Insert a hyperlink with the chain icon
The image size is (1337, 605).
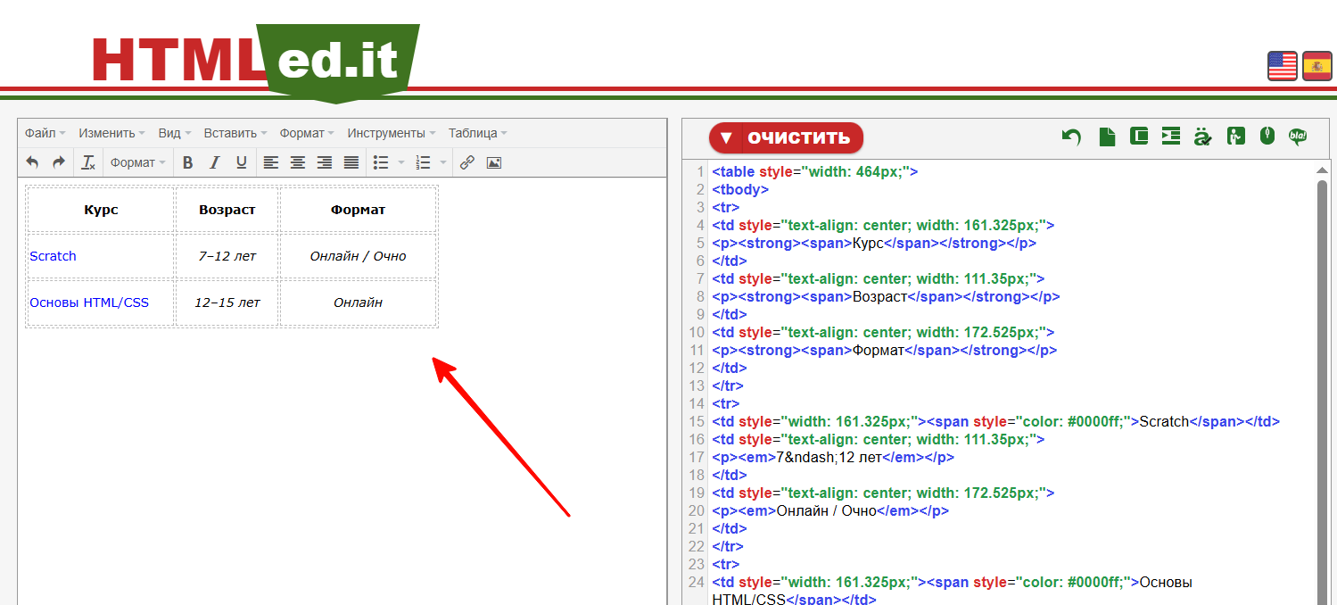click(466, 162)
